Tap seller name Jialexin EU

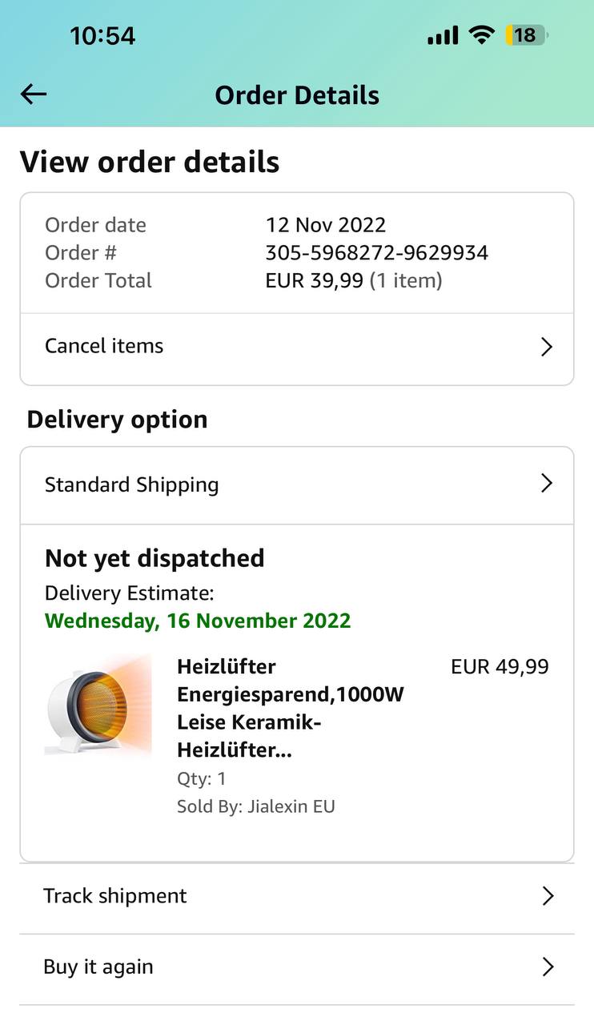coord(289,806)
